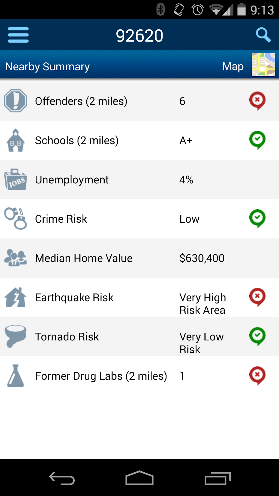
Task: Tap the Offenders warning sign icon
Action: 16,101
